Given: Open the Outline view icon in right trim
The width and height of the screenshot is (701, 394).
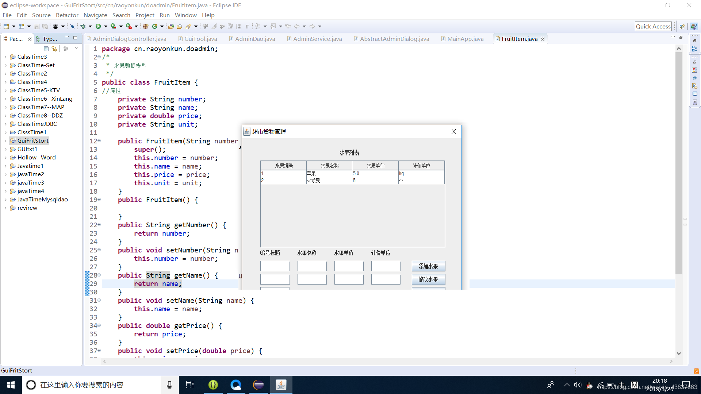Looking at the screenshot, I should [x=695, y=49].
